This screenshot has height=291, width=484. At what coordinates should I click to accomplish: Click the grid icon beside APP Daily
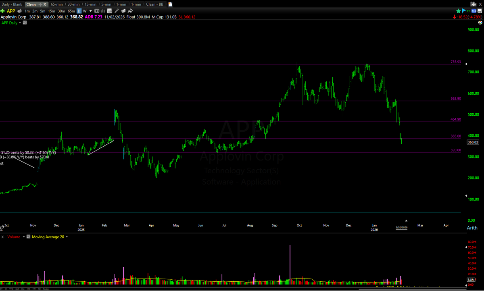pyautogui.click(x=25, y=23)
